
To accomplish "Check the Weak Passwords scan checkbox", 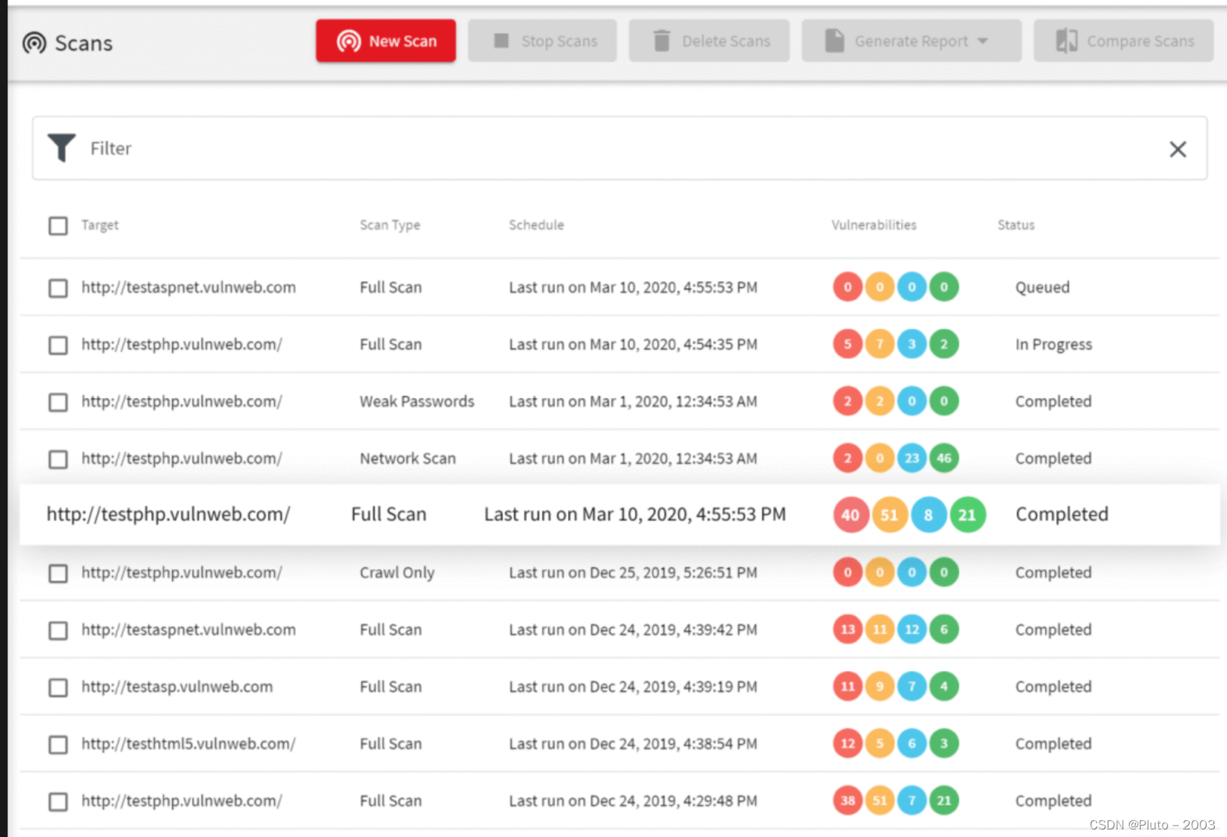I will 58,402.
